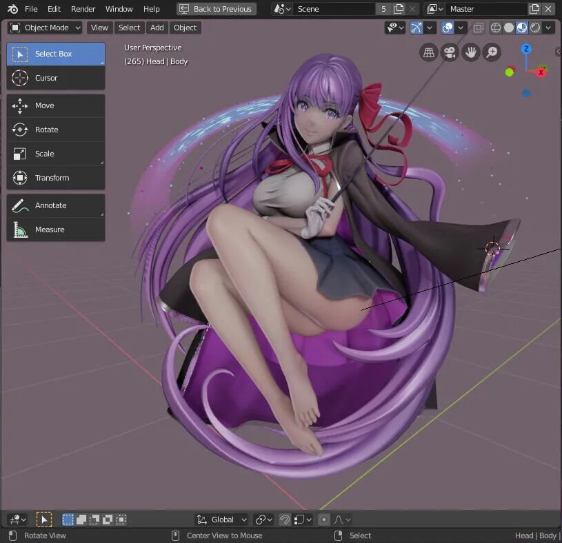Expand the overlays options dropdown arrow
562x543 pixels.
[461, 28]
